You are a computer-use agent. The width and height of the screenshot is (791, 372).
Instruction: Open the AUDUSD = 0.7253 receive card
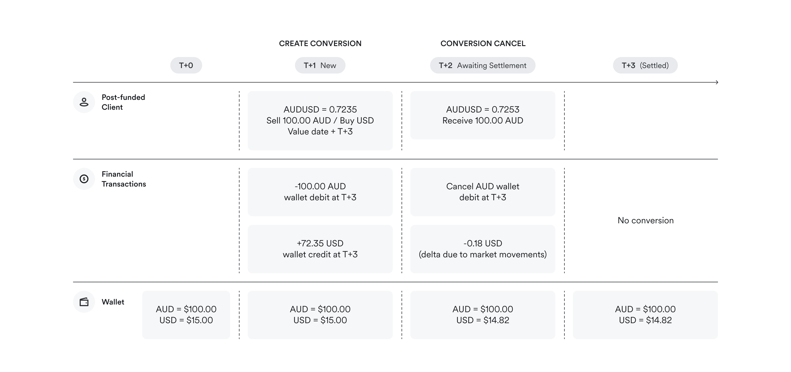pos(482,115)
